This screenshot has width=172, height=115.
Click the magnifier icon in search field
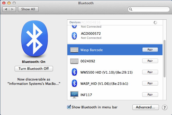(131, 9)
